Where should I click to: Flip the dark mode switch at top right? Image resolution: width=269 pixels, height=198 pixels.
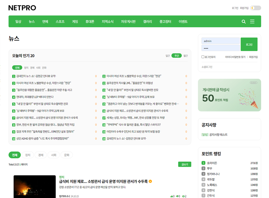[256, 7]
